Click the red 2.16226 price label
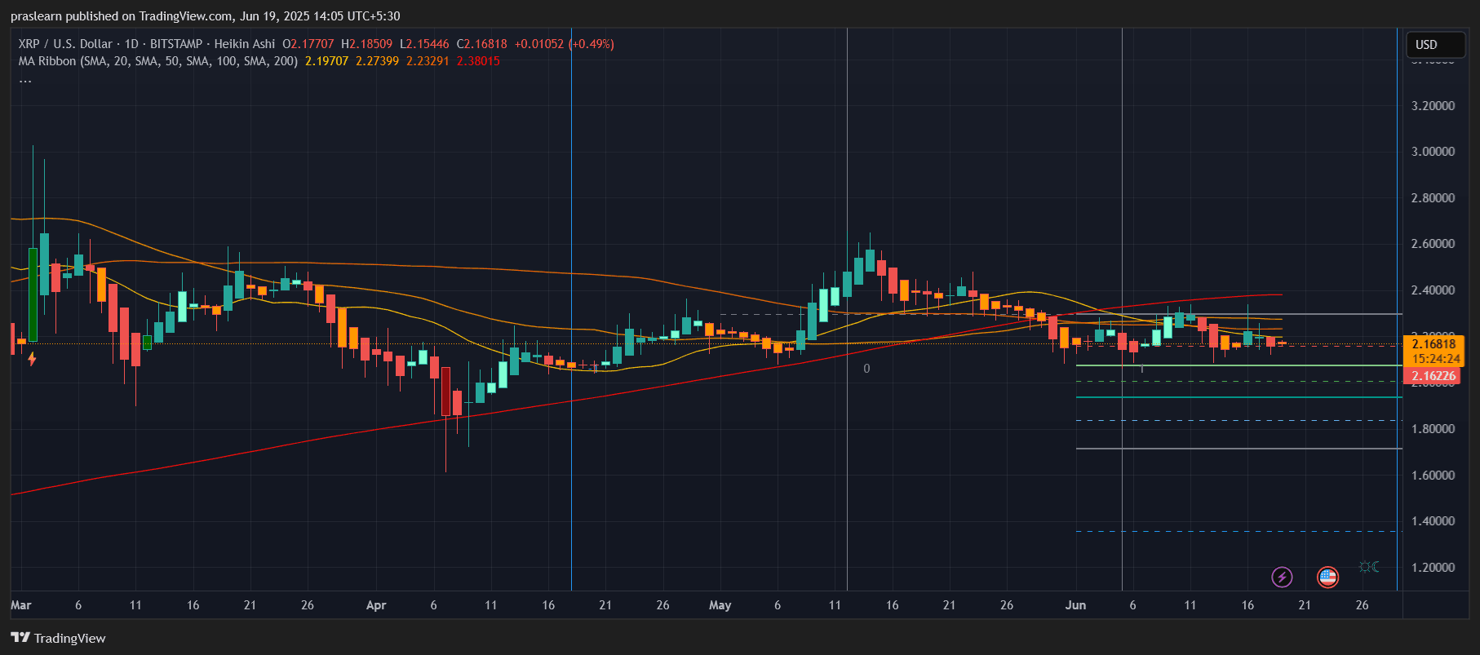The width and height of the screenshot is (1480, 655). (x=1433, y=376)
